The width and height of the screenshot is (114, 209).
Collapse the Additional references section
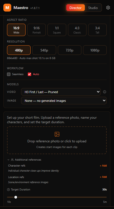tap(8, 160)
